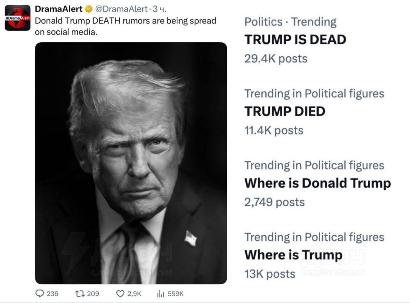
Task: Click the "29.4K posts" count
Action: click(275, 58)
